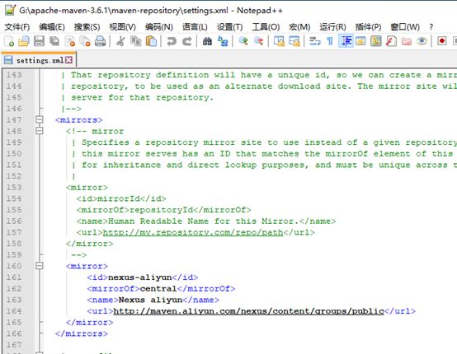Image resolution: width=457 pixels, height=354 pixels.
Task: Open the 宏(M) menu
Action: pos(299,27)
